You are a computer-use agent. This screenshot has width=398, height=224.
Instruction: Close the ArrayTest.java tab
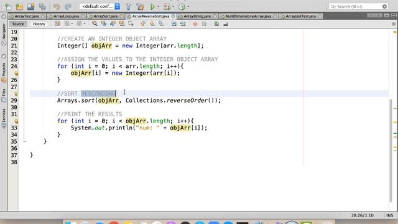(43, 16)
